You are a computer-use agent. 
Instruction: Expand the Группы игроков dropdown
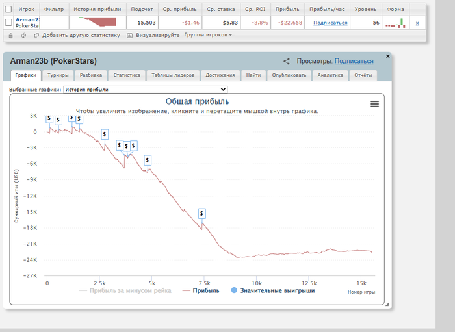coord(208,35)
